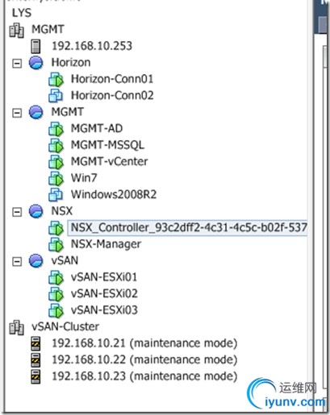Select MGMT-AD virtual machine

[97, 128]
